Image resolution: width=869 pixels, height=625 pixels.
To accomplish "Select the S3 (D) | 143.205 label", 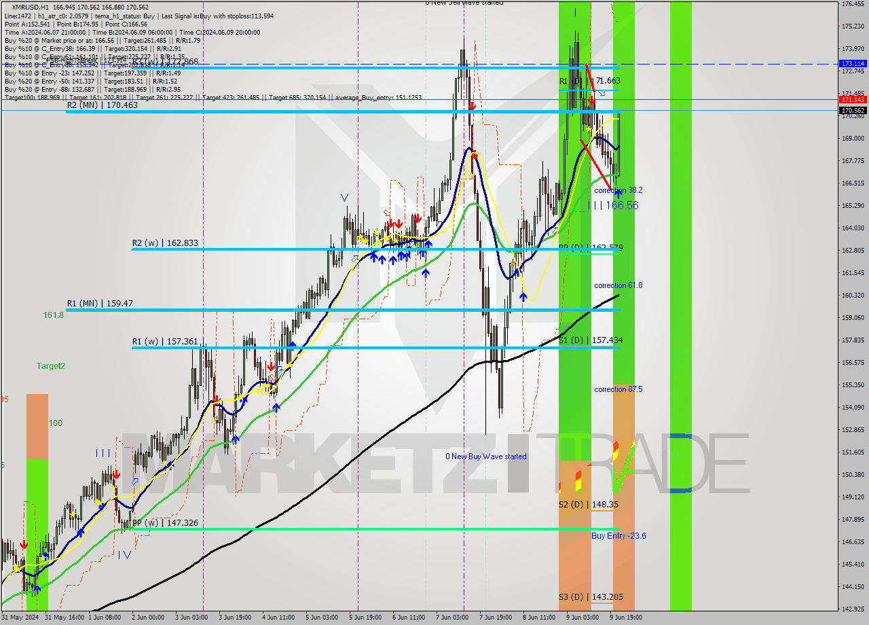I will [x=591, y=597].
